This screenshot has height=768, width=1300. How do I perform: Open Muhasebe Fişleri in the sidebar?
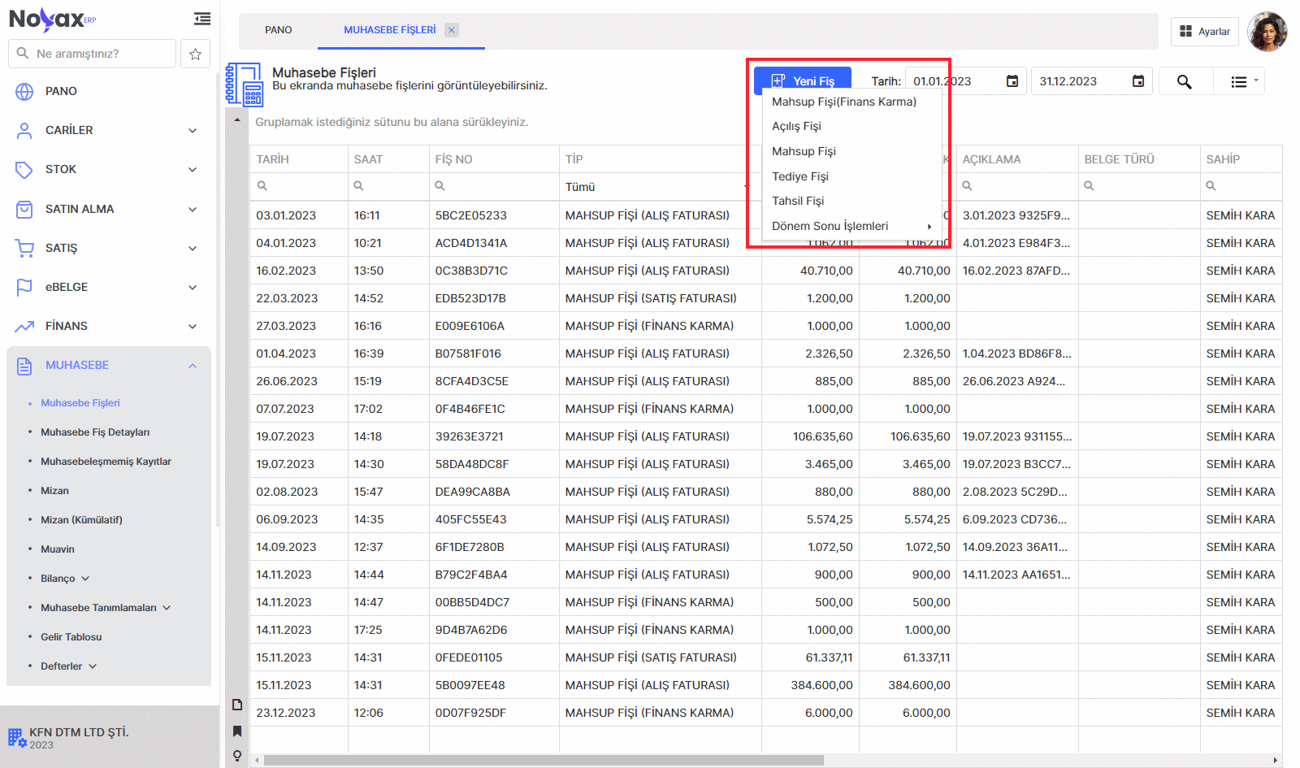click(x=80, y=403)
